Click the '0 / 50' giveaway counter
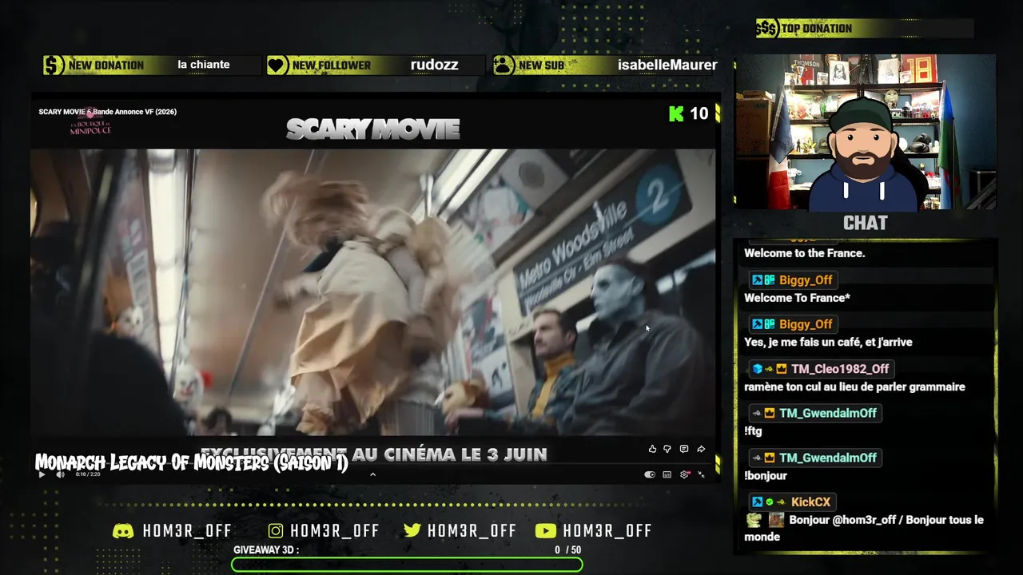Viewport: 1023px width, 575px height. click(x=568, y=550)
